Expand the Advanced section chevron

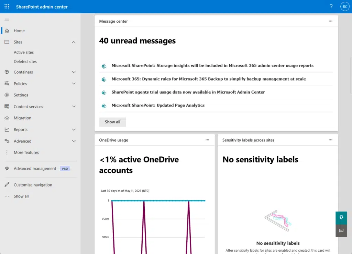tap(74, 141)
